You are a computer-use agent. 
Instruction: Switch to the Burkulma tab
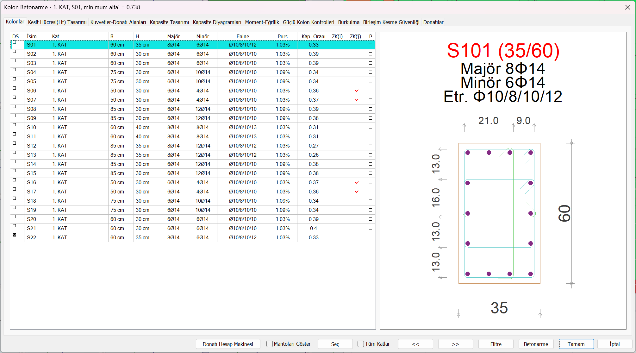click(349, 22)
